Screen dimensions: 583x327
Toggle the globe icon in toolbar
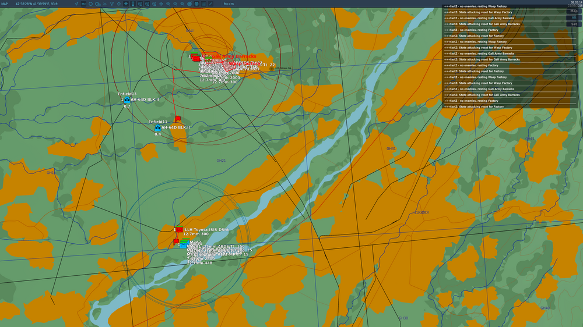coord(196,3)
